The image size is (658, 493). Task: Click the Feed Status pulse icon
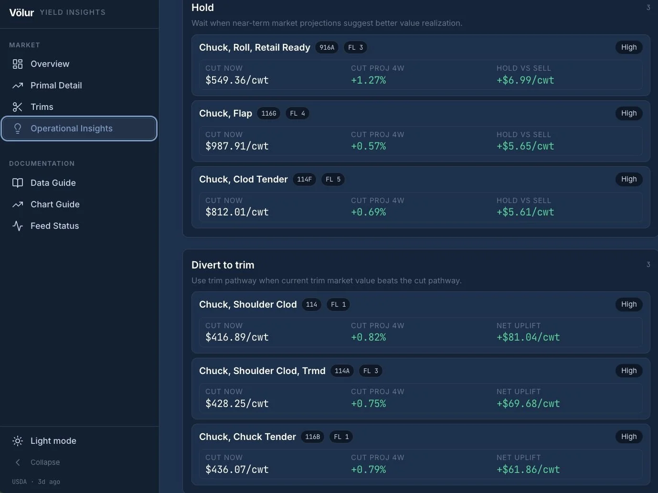18,226
